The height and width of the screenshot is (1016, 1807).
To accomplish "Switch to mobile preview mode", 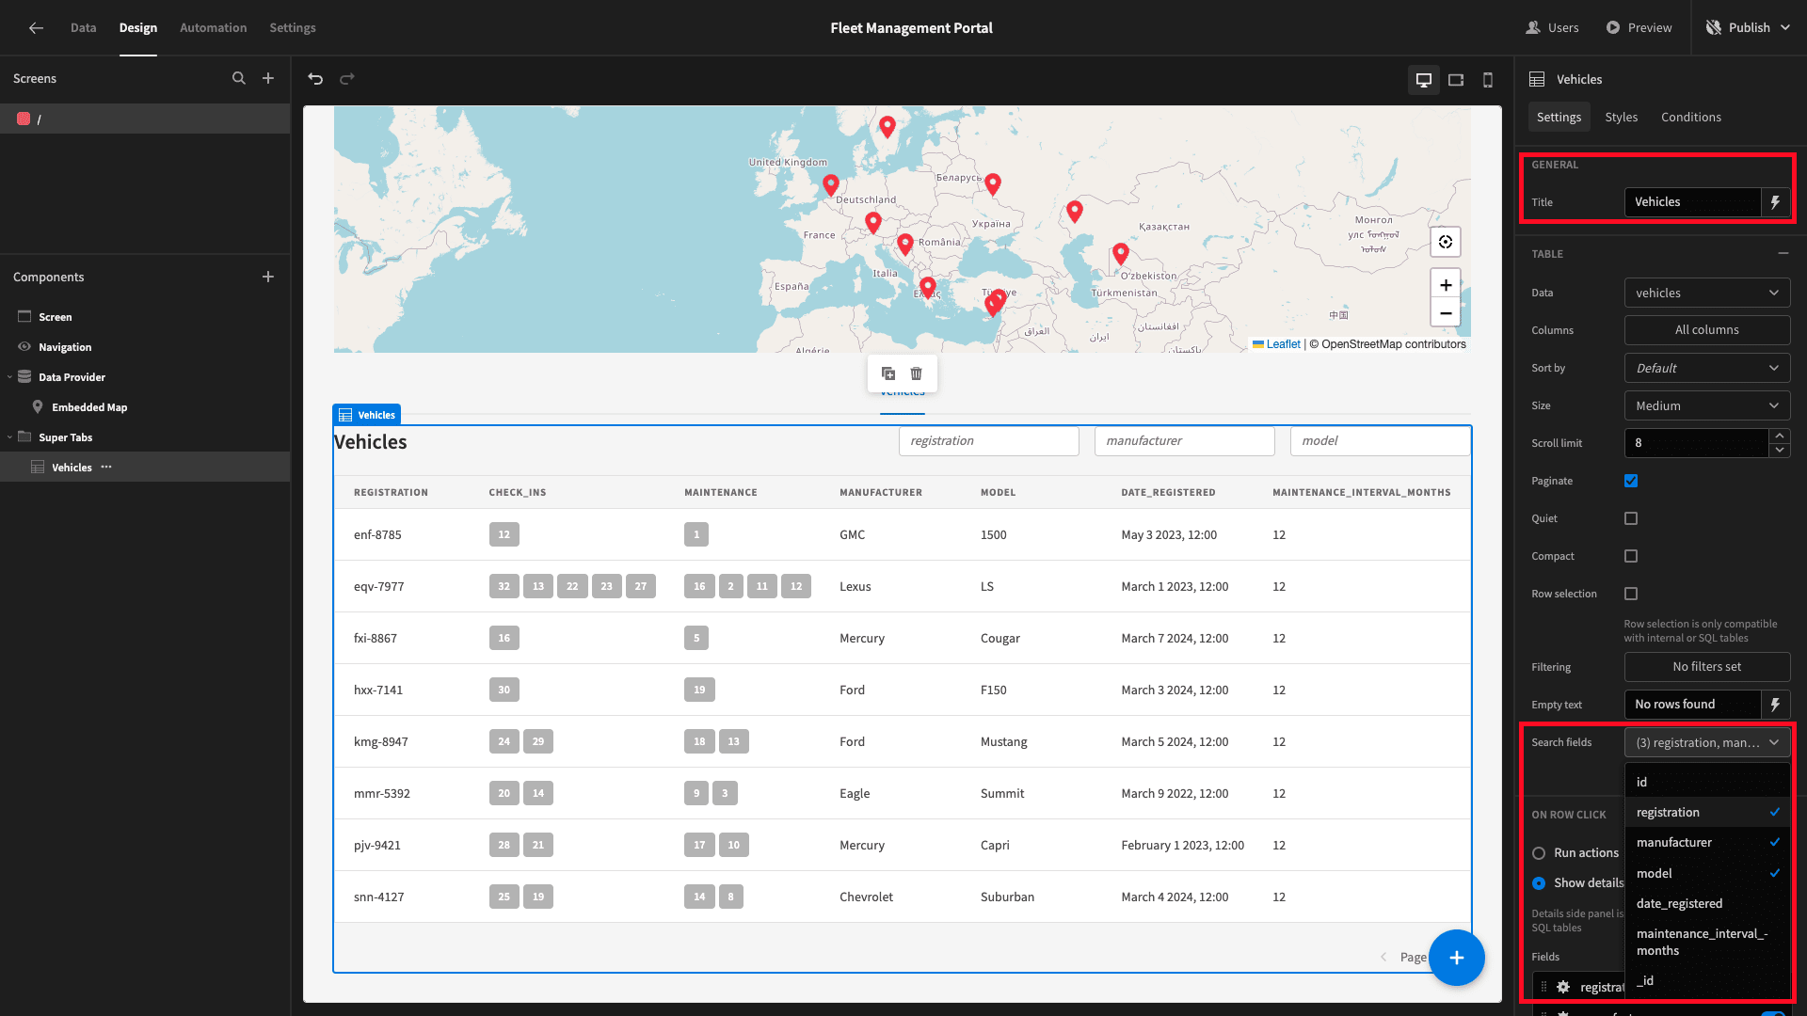I will (1488, 80).
